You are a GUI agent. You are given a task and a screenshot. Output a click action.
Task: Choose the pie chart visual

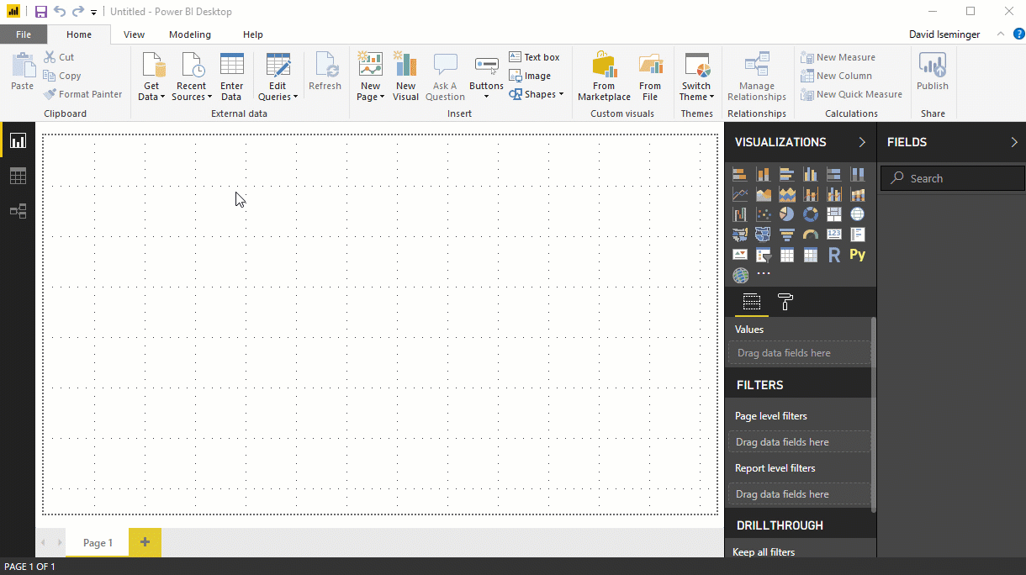coord(787,214)
